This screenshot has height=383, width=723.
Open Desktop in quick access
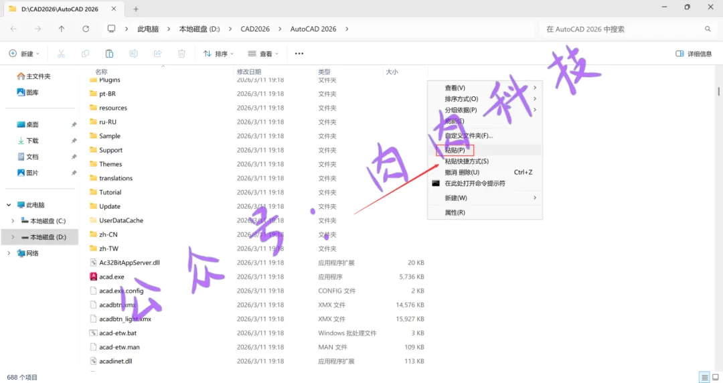pyautogui.click(x=27, y=125)
